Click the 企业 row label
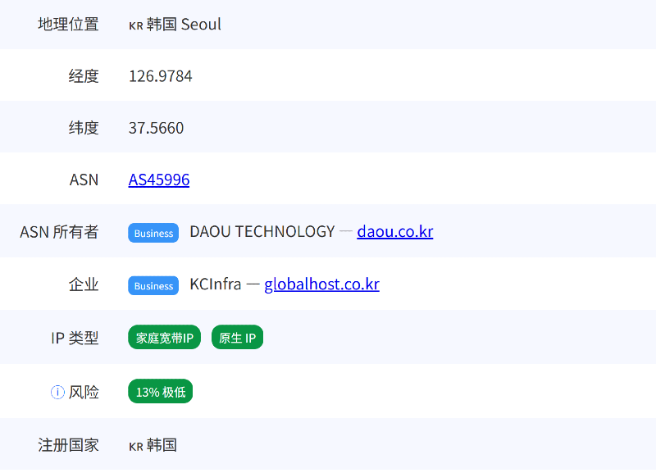Screen dimensions: 656x473 pyautogui.click(x=84, y=284)
